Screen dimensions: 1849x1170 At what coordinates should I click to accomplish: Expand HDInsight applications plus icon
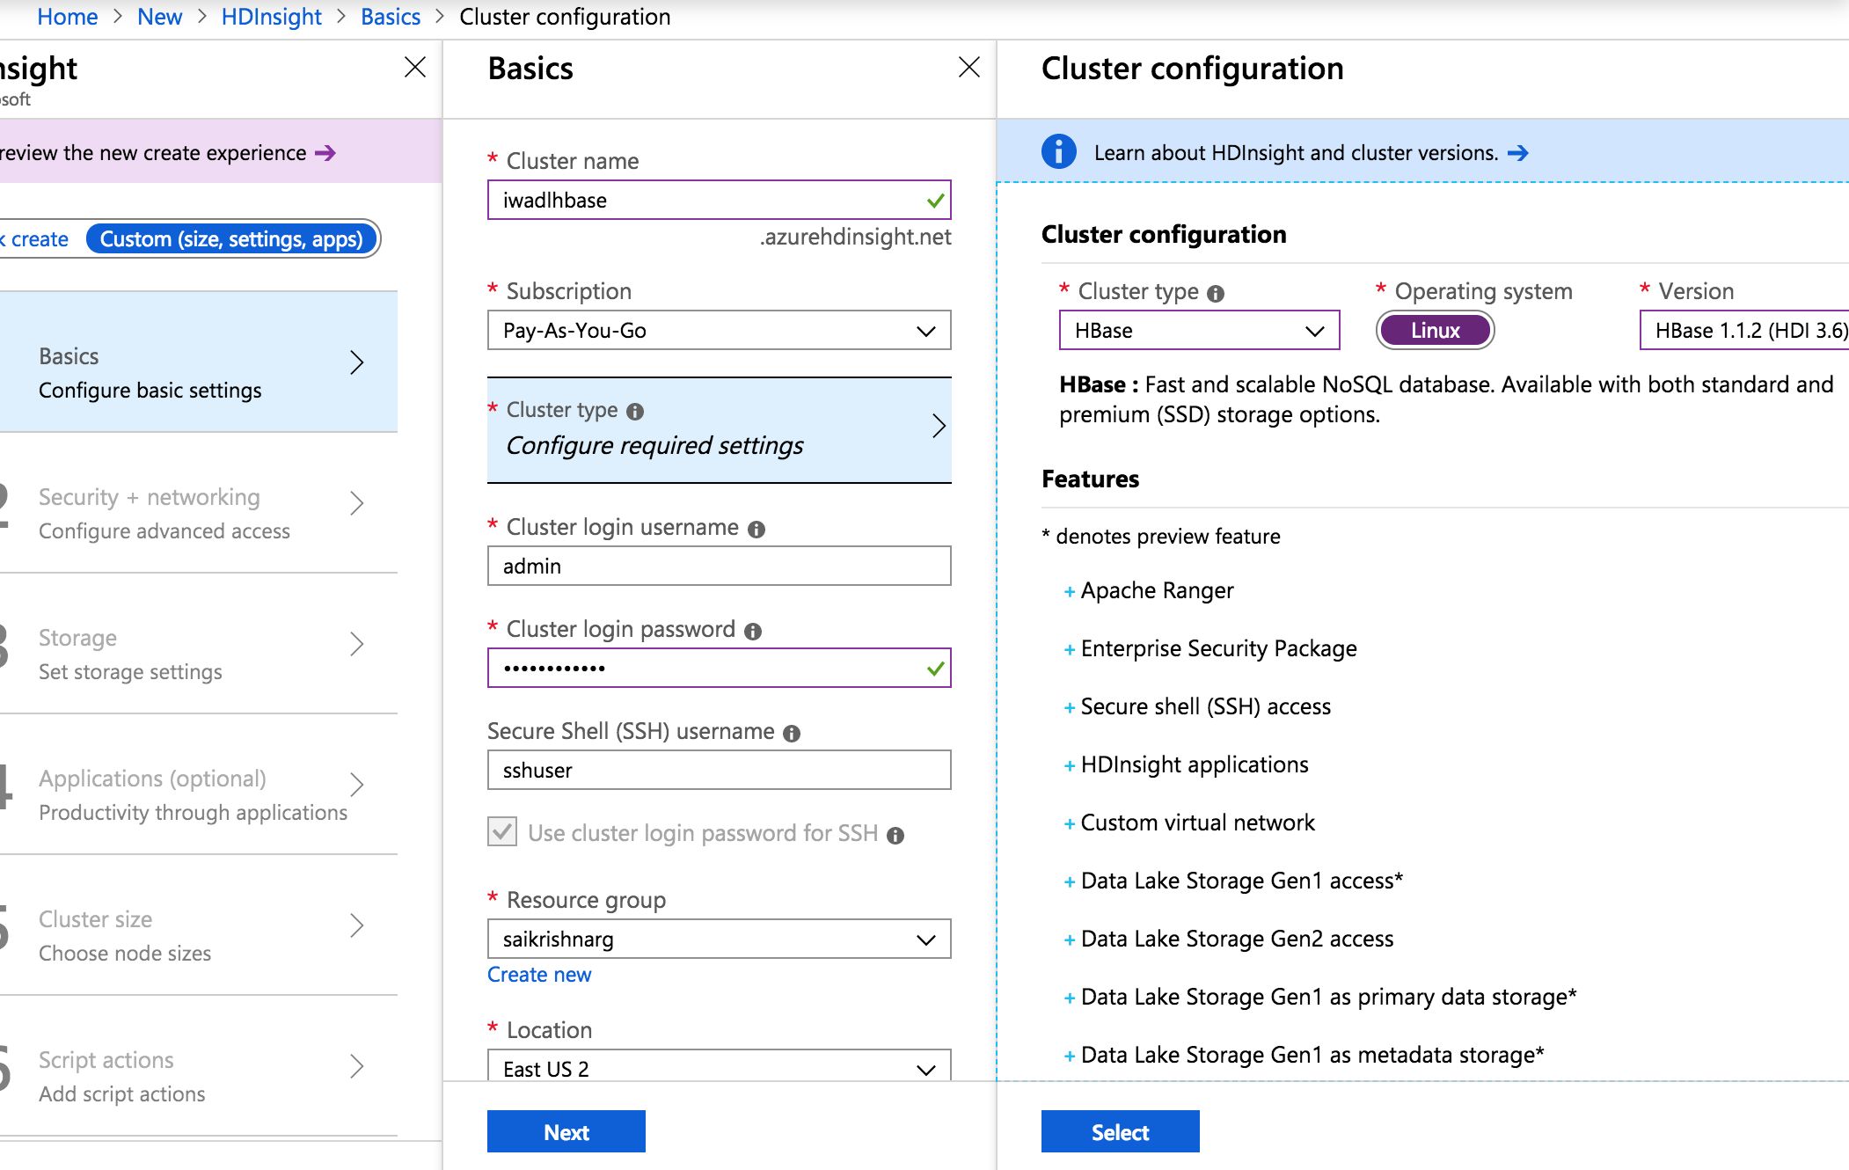click(1070, 766)
